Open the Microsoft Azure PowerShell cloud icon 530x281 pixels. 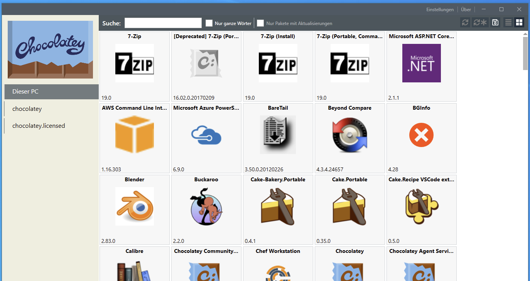206,135
